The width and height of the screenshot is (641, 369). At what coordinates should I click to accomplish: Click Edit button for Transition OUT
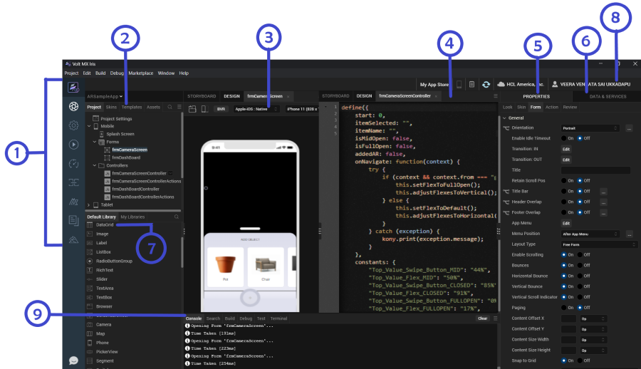click(x=566, y=160)
